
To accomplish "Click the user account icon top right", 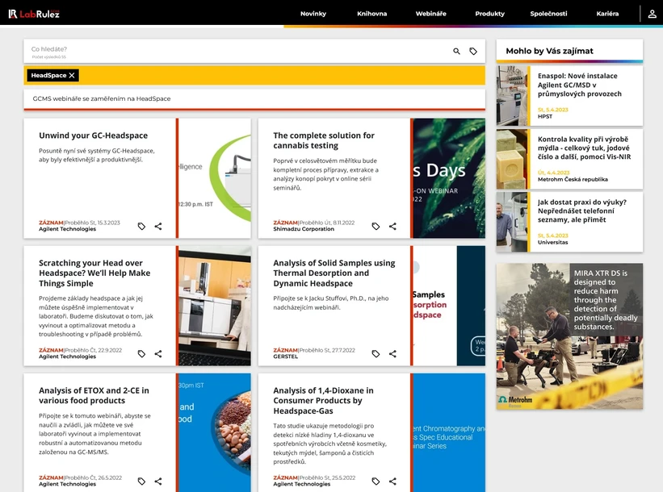I will (652, 13).
